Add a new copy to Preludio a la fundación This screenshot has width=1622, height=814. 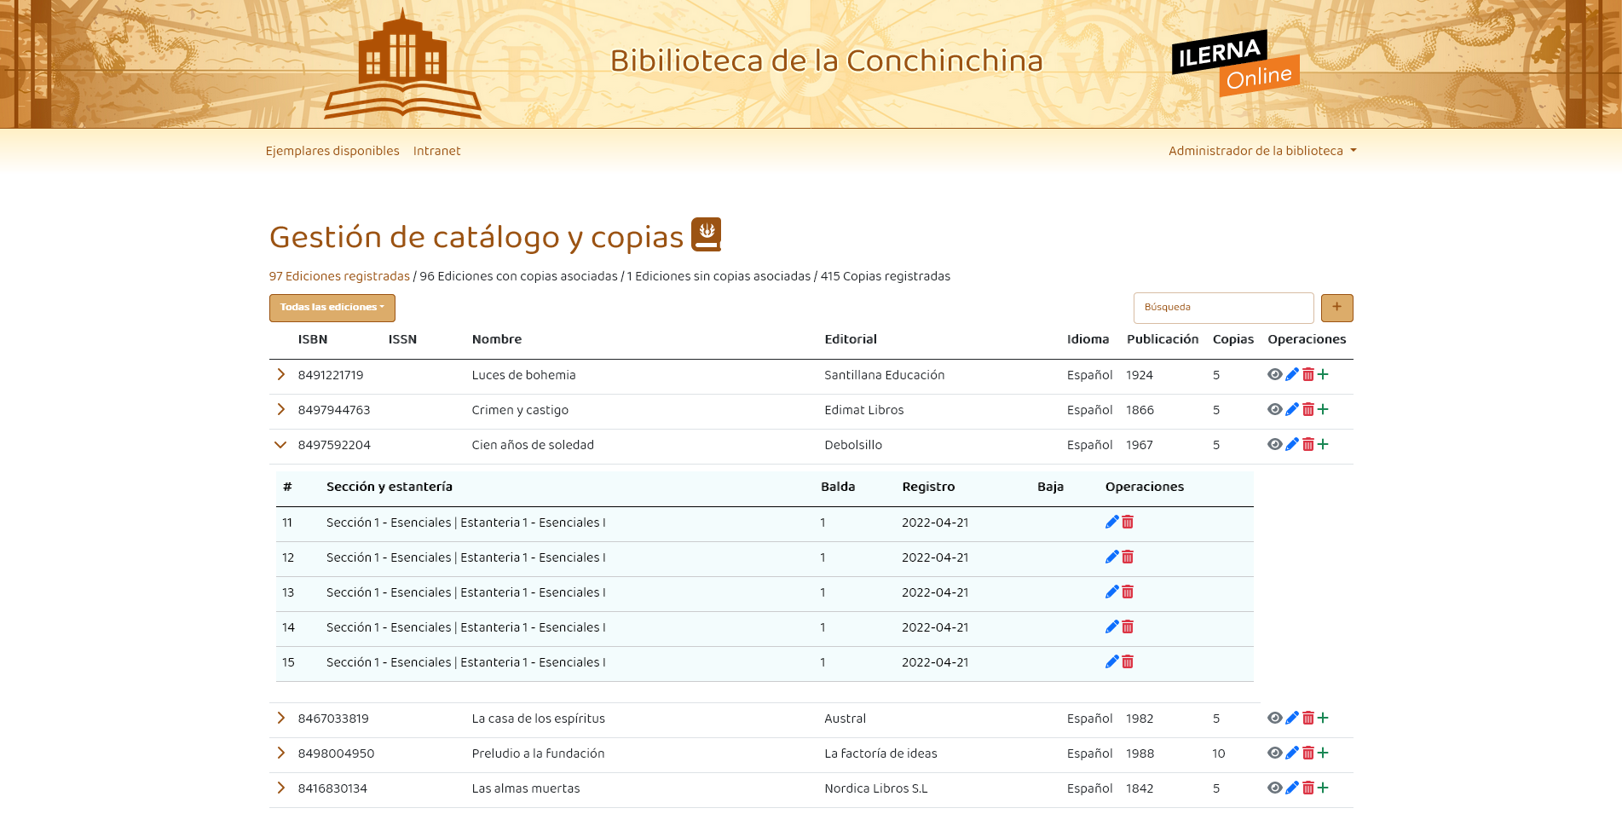coord(1324,753)
